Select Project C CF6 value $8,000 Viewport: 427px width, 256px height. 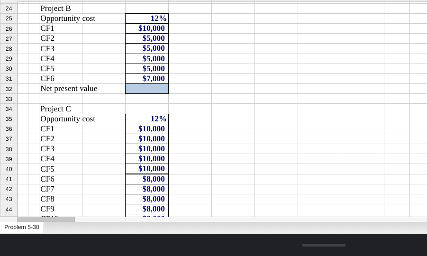click(147, 179)
